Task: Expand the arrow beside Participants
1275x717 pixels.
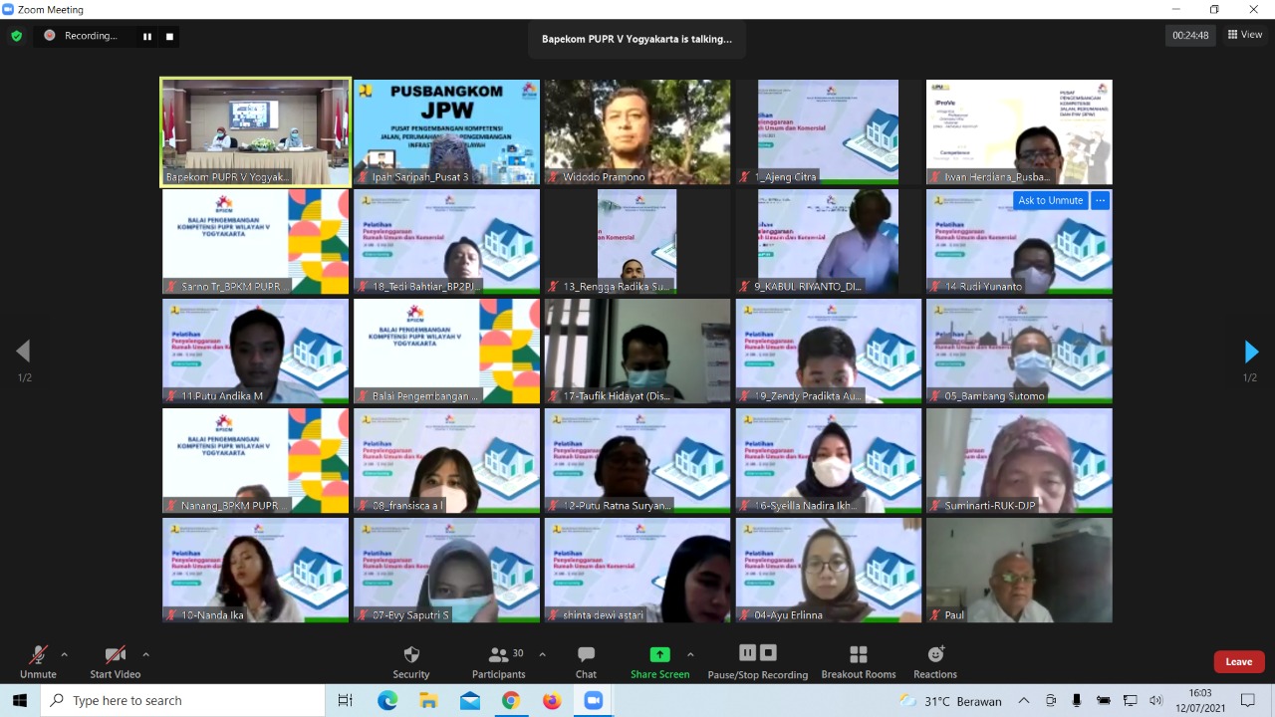Action: pyautogui.click(x=542, y=654)
